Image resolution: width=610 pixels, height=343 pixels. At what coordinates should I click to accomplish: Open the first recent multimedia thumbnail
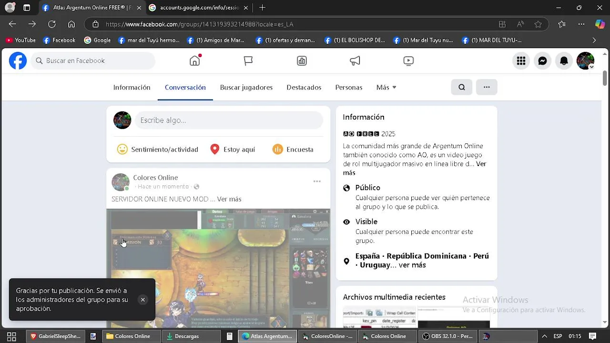[x=379, y=317]
